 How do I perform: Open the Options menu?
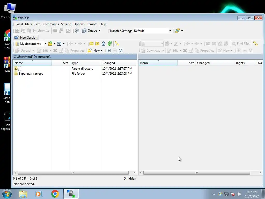(x=79, y=24)
